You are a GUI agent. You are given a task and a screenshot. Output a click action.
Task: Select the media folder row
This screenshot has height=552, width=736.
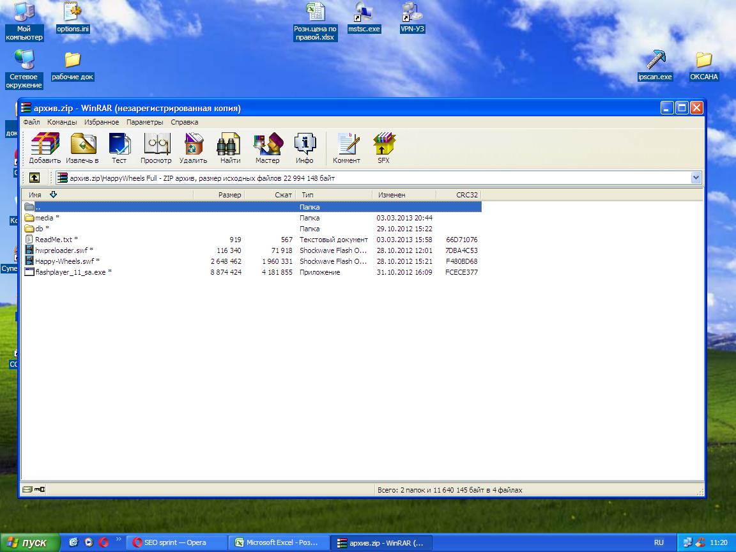pyautogui.click(x=252, y=218)
